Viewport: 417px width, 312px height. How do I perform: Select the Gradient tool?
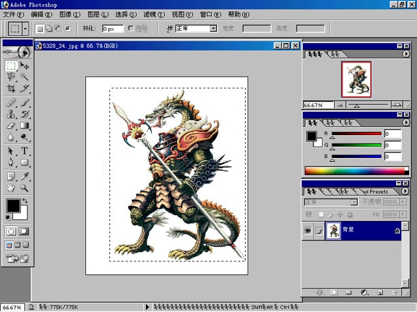pyautogui.click(x=25, y=125)
